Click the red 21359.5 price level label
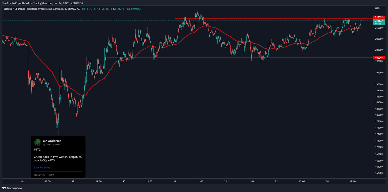Image resolution: width=388 pixels, height=192 pixels. [379, 17]
